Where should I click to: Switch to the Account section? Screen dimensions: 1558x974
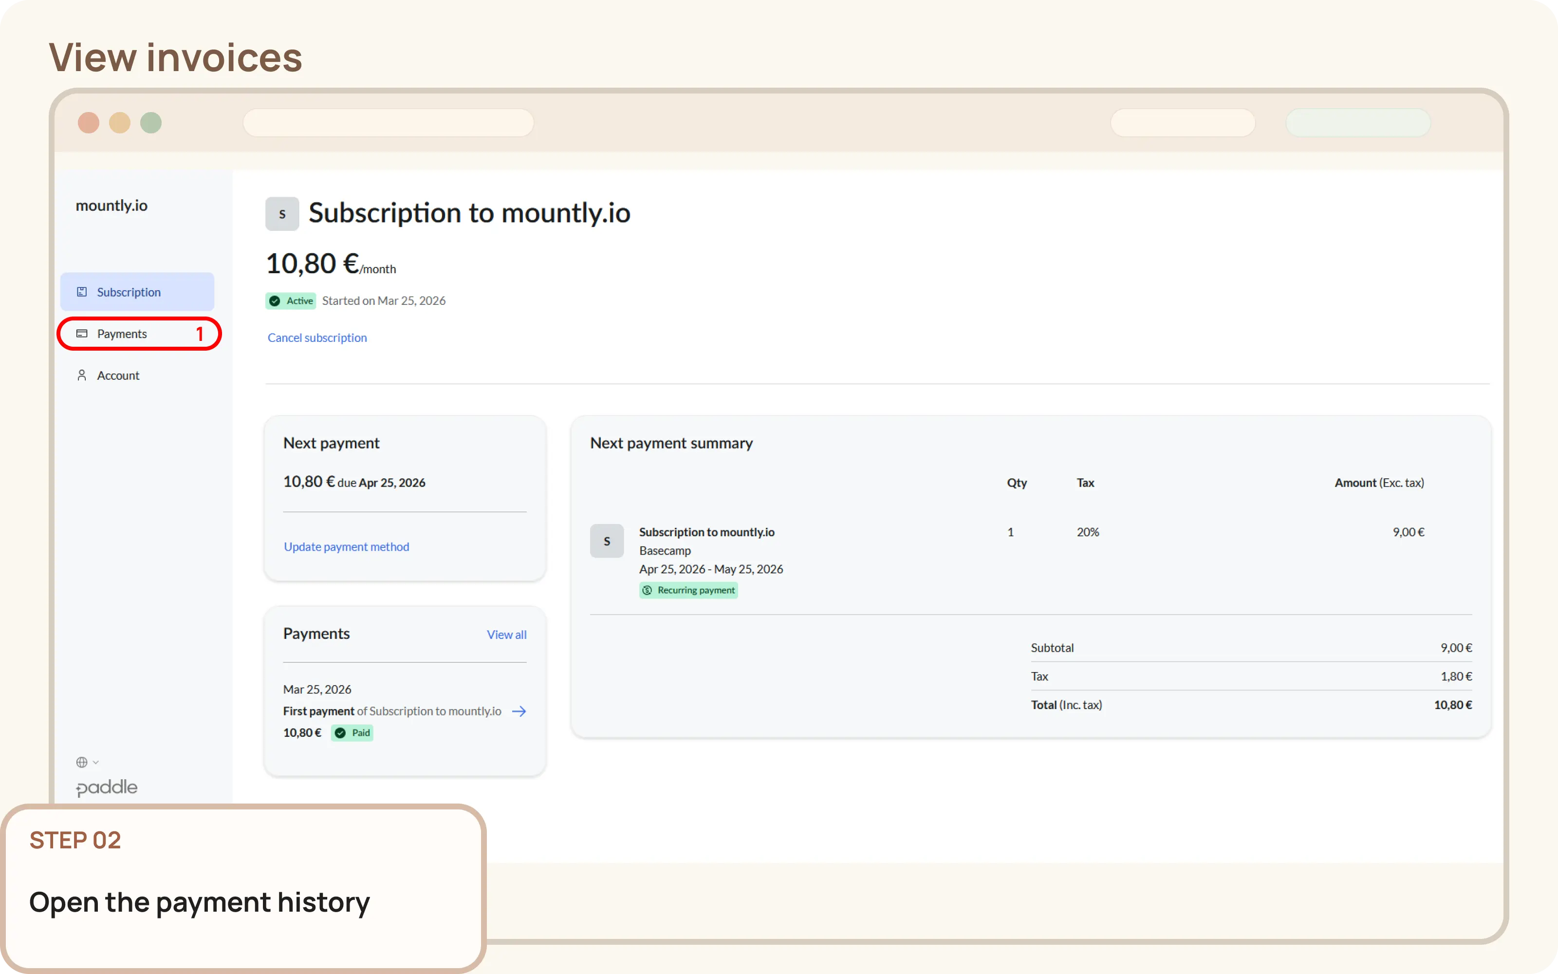coord(118,375)
